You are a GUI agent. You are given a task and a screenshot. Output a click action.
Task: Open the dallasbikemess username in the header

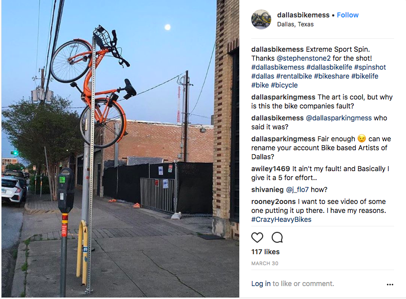click(x=303, y=15)
